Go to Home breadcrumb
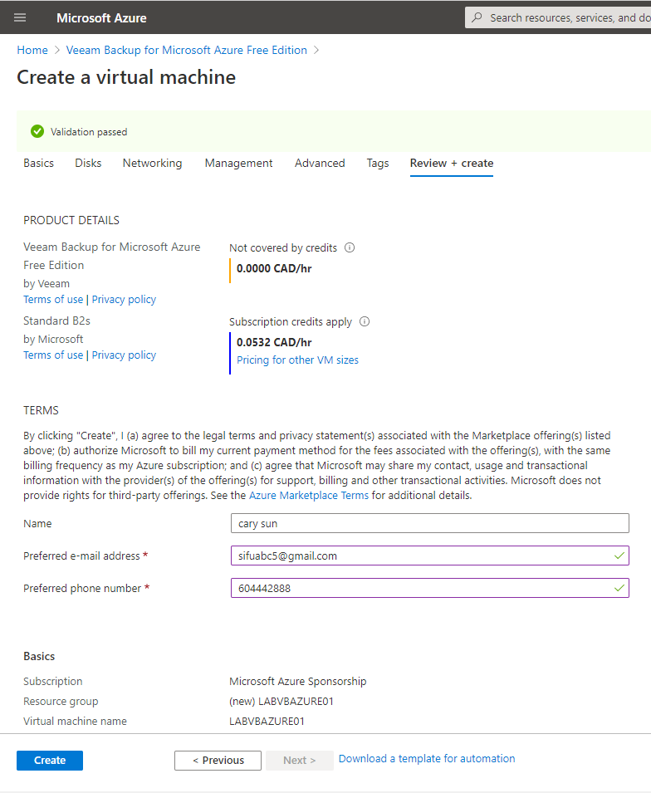Screen dimensions: 651x793 pos(32,50)
